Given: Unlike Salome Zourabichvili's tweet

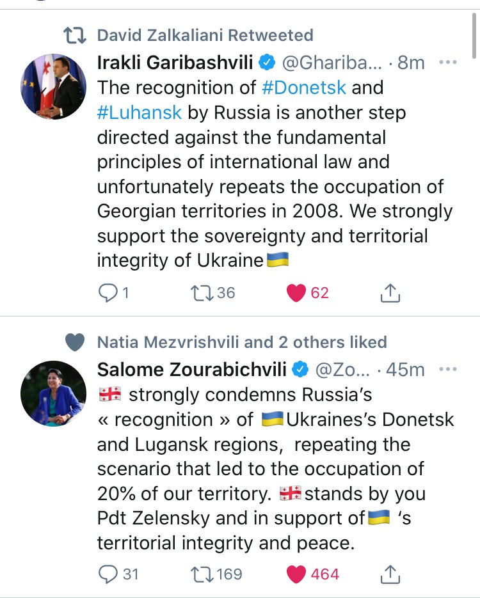Looking at the screenshot, I should pyautogui.click(x=296, y=574).
